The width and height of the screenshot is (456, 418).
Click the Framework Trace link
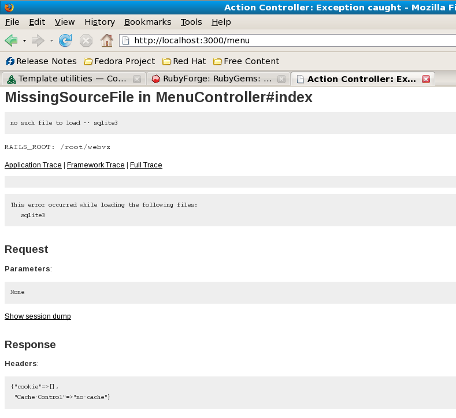click(x=95, y=165)
